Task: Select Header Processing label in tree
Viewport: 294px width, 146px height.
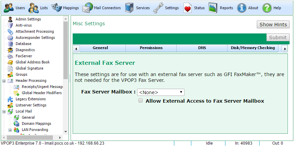Action: click(x=31, y=81)
